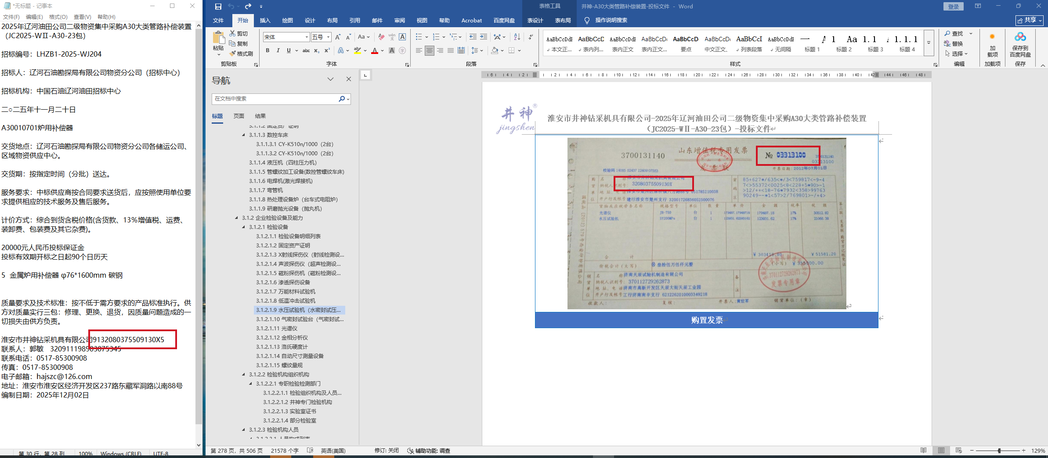Click the Sort A-Z icon
Screen dimensions: 1048x458
[517, 37]
